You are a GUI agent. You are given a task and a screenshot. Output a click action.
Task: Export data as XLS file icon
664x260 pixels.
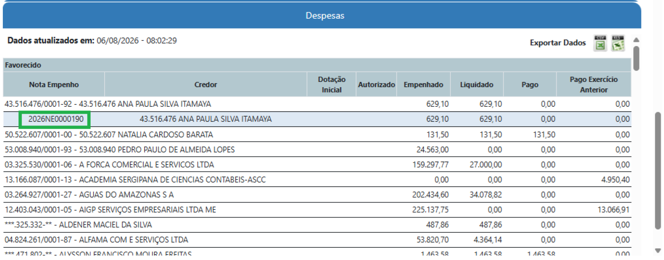(x=618, y=43)
